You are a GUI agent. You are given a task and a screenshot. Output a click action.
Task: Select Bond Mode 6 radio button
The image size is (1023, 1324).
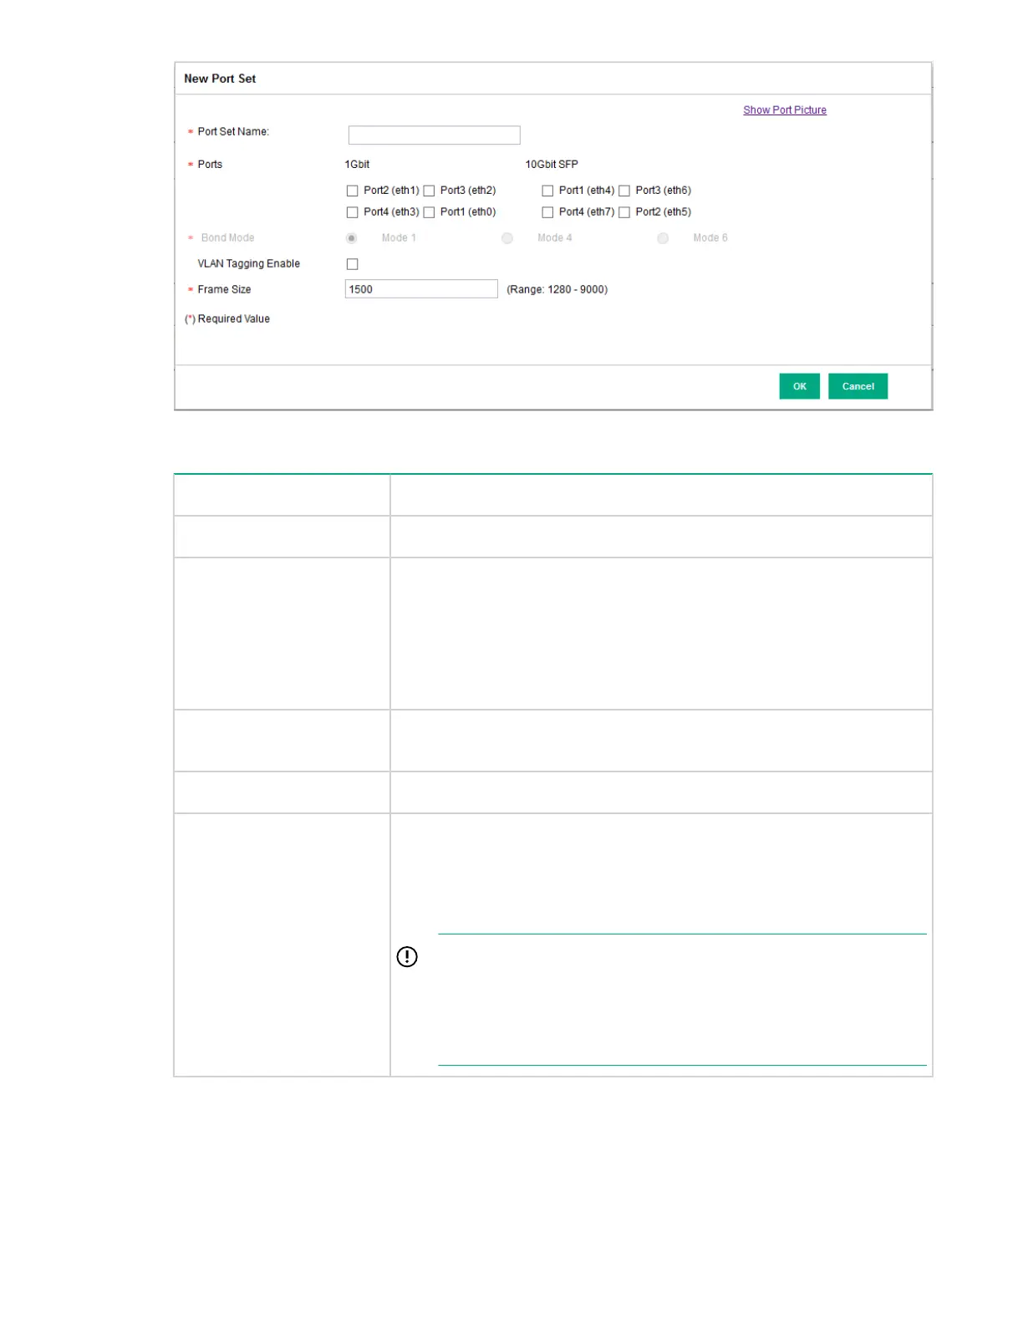click(x=663, y=238)
